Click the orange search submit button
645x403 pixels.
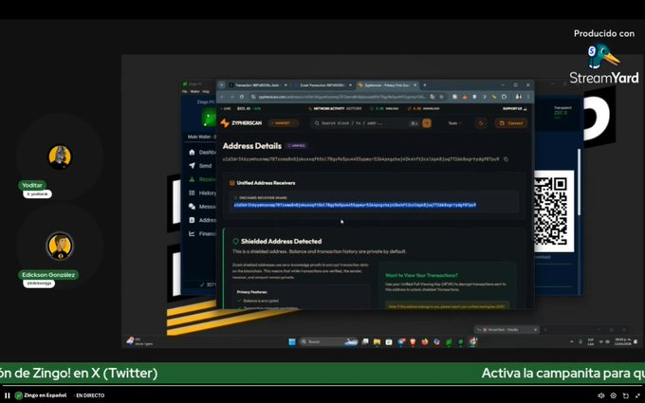pos(427,123)
